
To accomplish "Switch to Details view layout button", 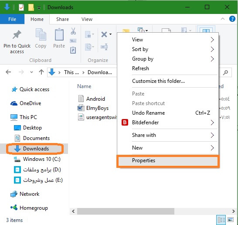I will click(221, 220).
